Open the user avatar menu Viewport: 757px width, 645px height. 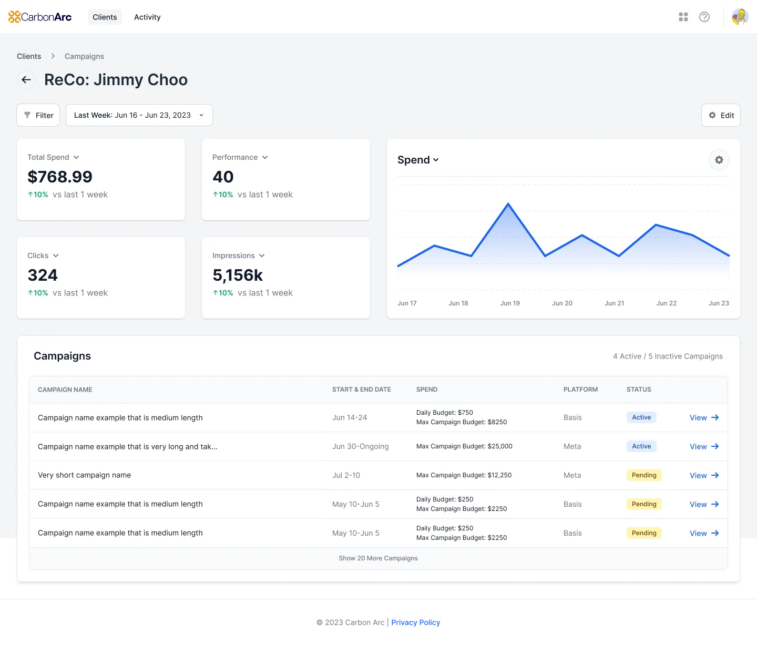click(x=740, y=17)
